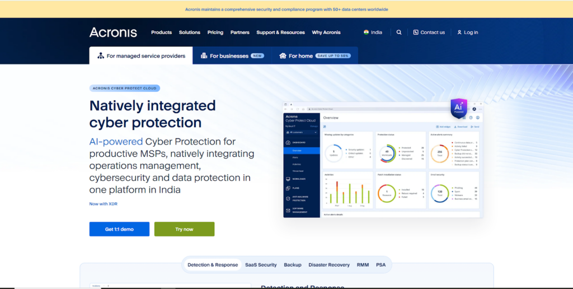Click the Plans icon in dashboard sidebar

tap(288, 188)
